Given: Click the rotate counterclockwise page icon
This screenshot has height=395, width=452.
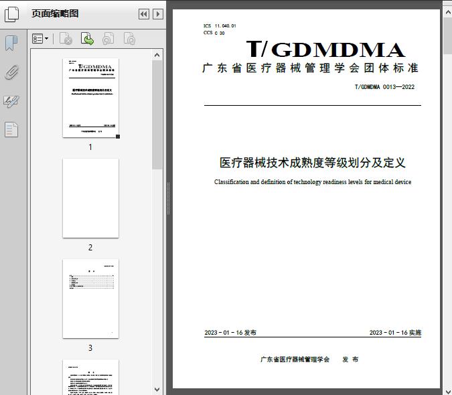Looking at the screenshot, I should click(108, 39).
